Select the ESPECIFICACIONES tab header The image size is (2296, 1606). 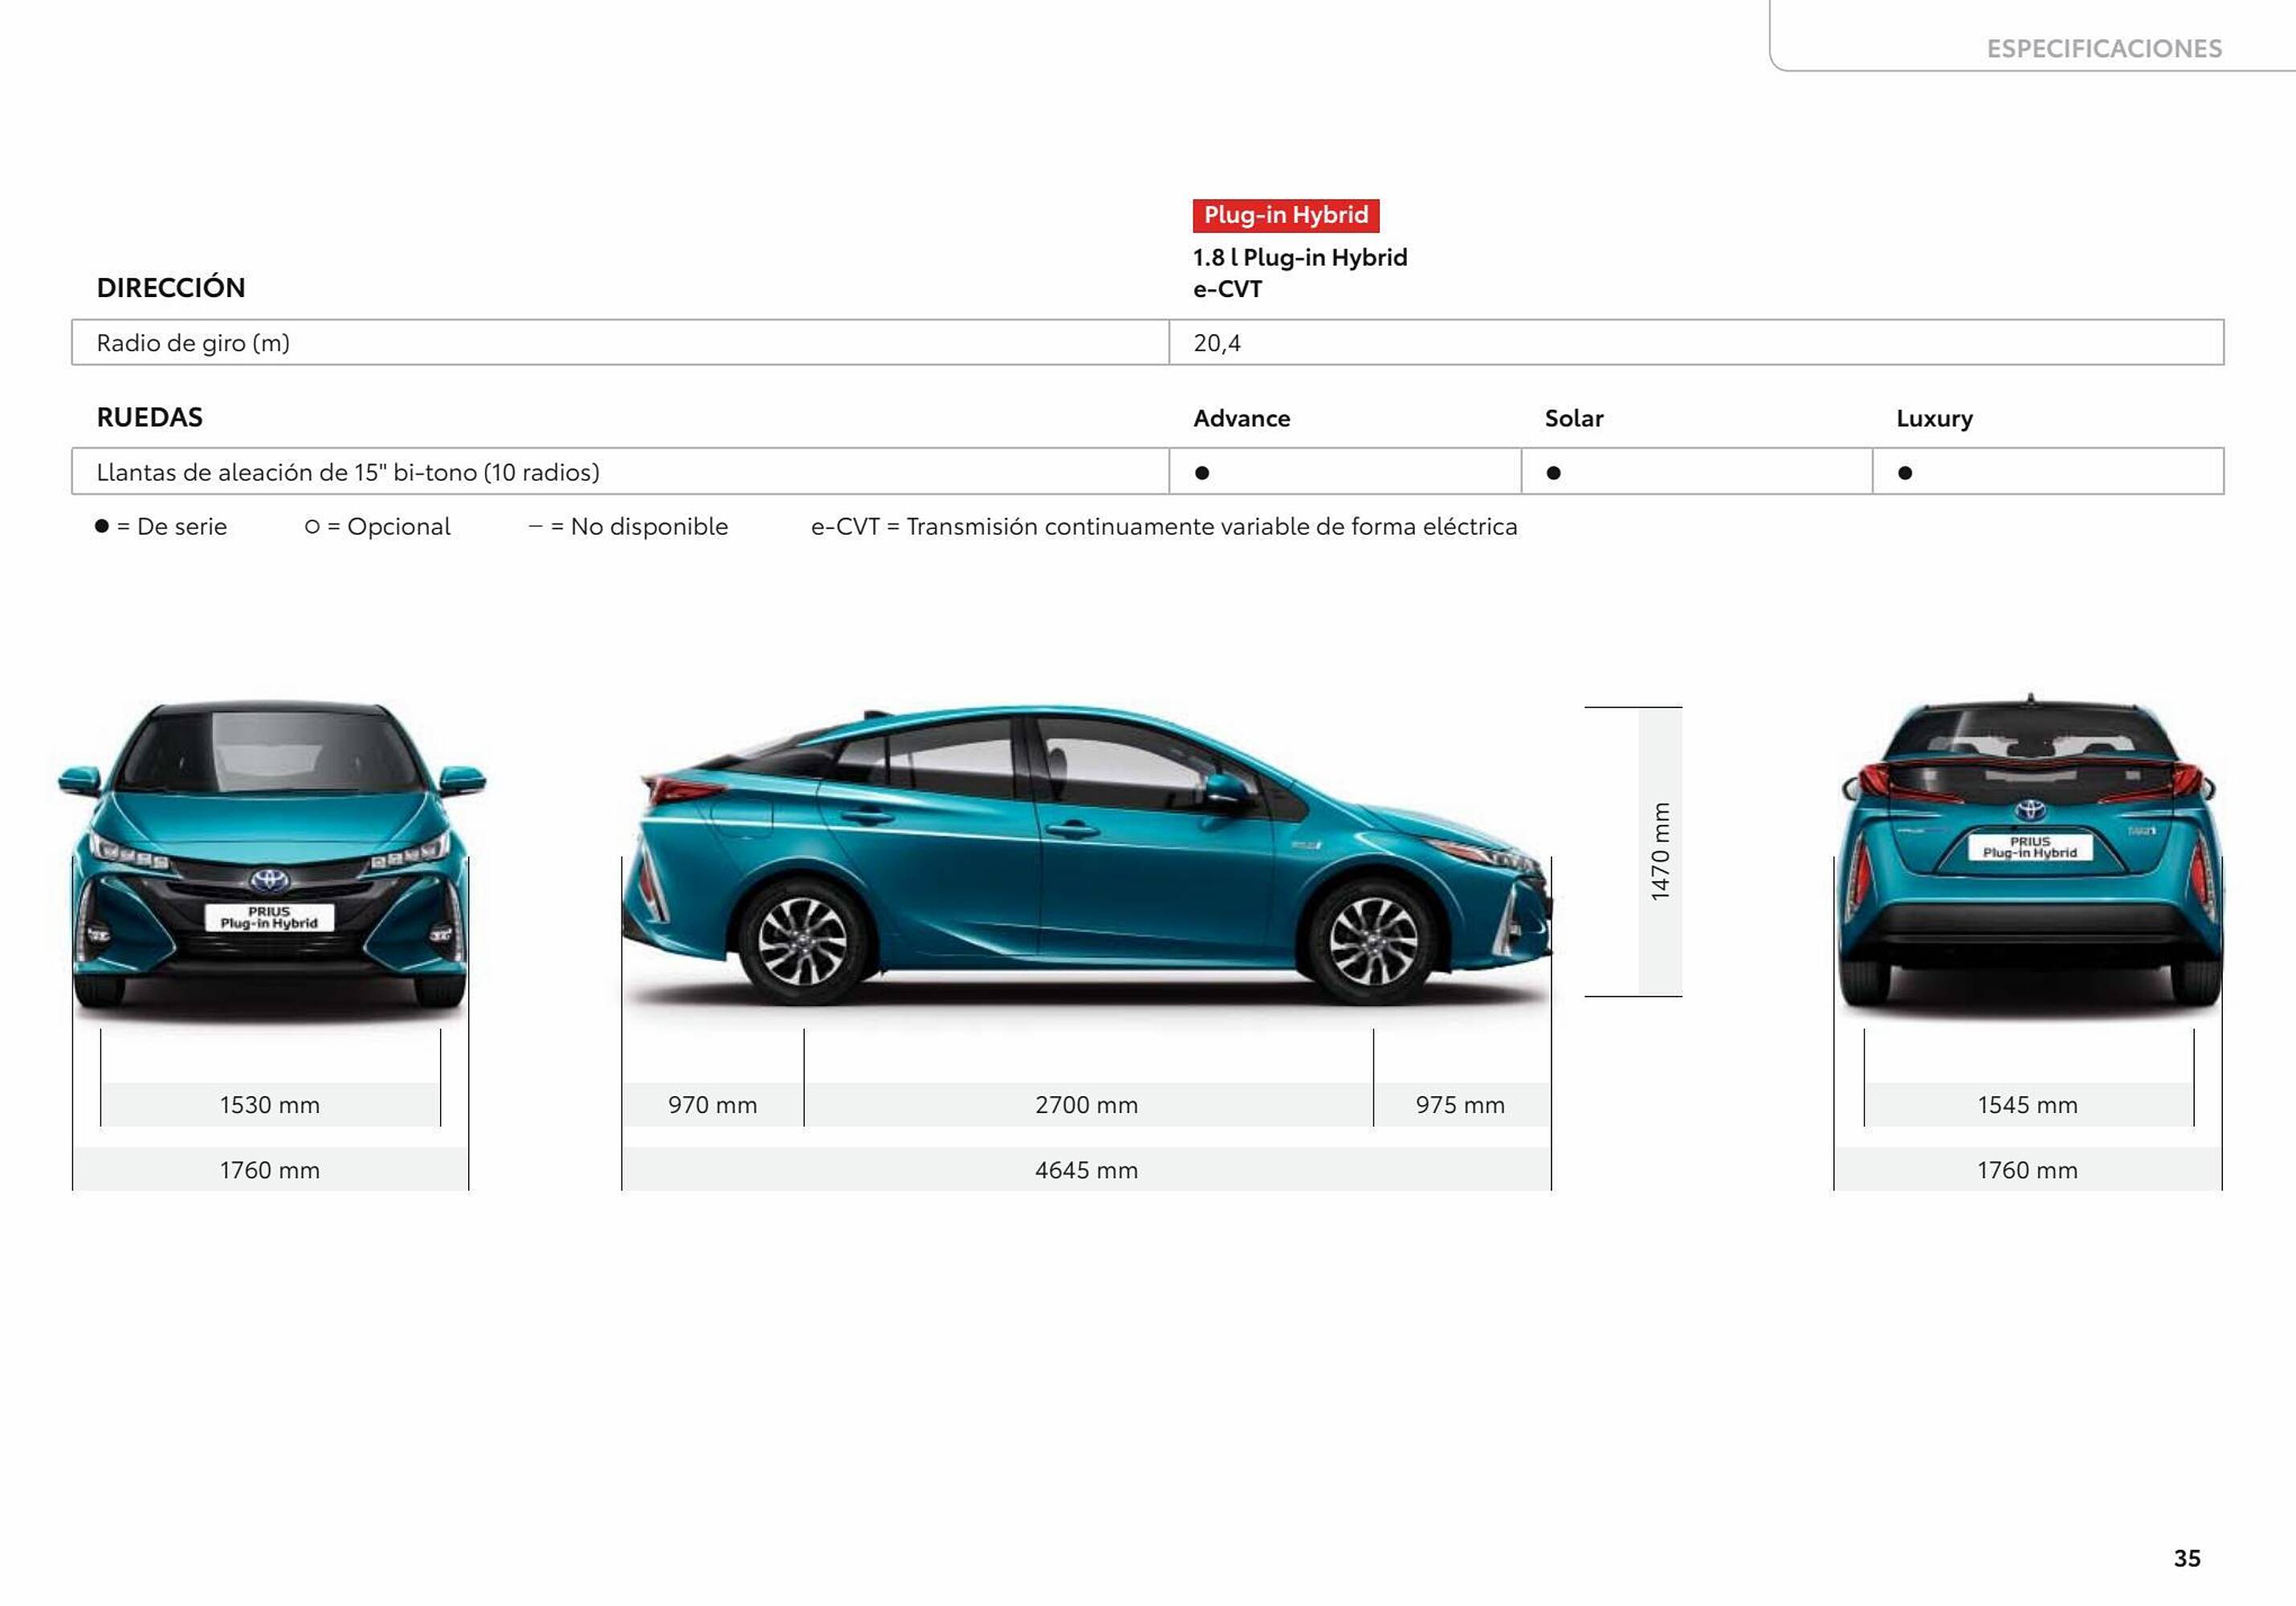[2103, 48]
